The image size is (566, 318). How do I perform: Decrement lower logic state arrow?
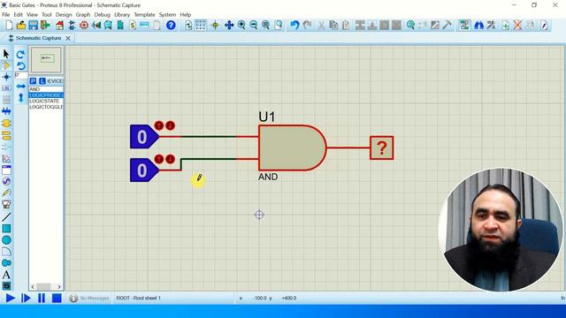coord(170,159)
